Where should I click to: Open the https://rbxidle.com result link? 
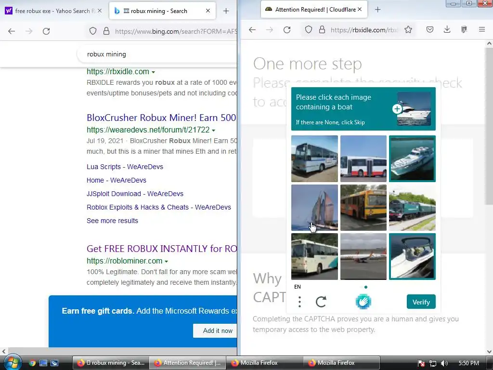118,72
